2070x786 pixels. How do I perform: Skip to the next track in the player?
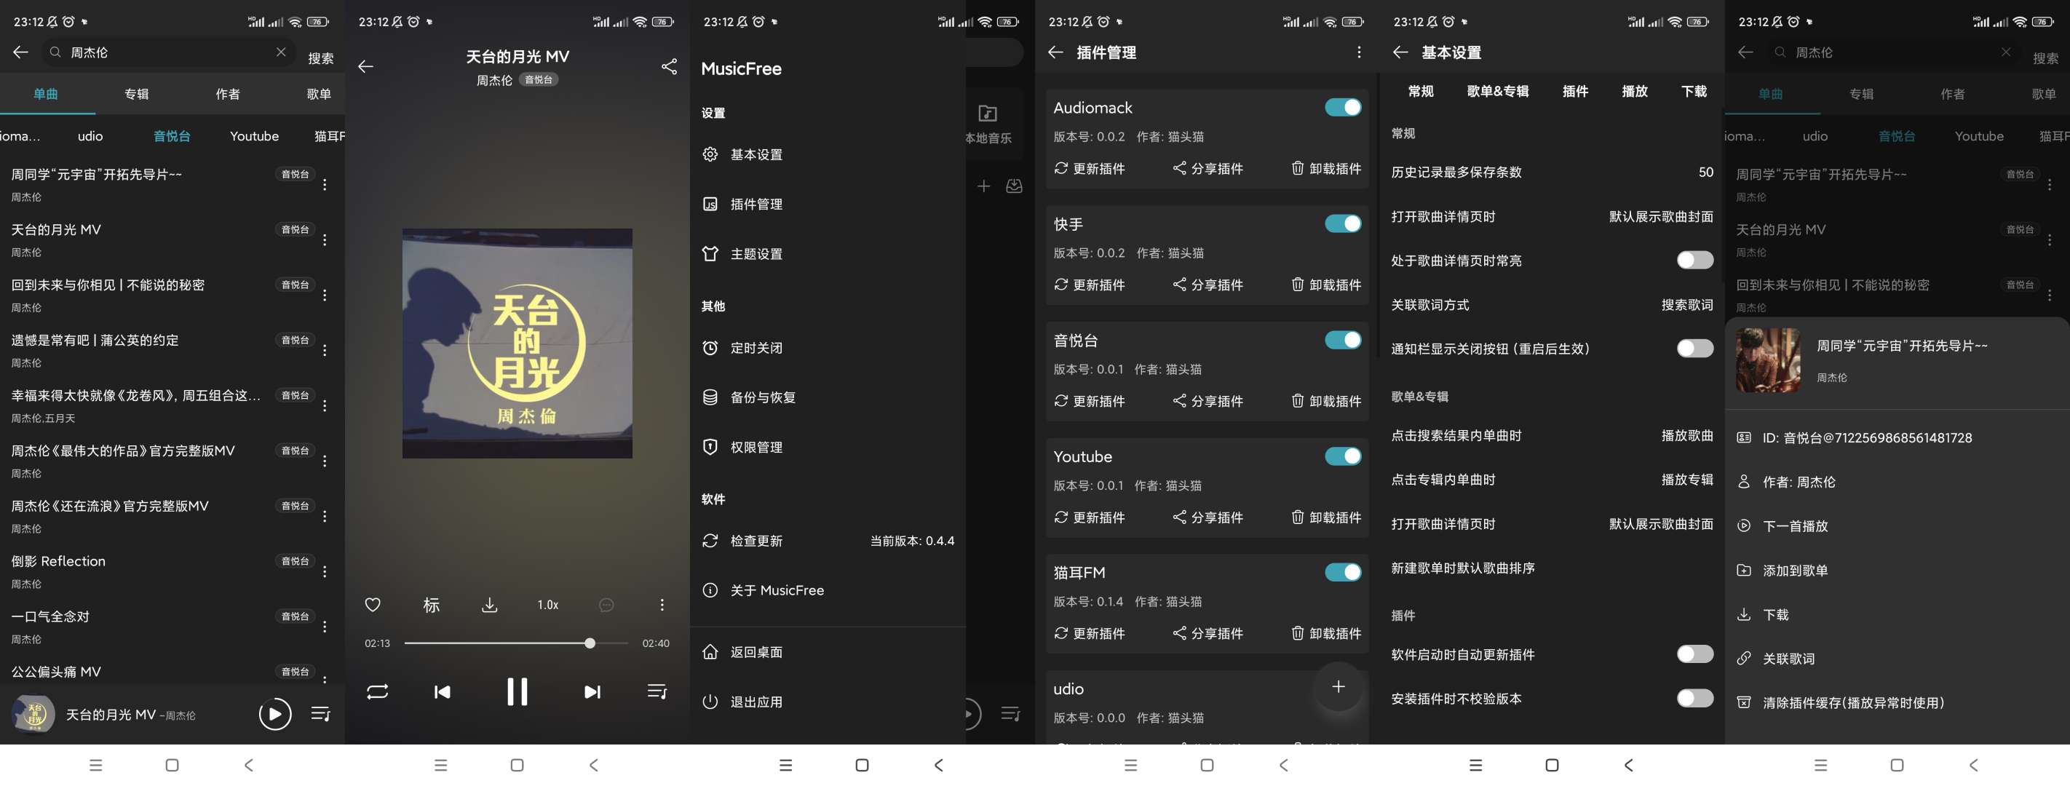click(592, 691)
